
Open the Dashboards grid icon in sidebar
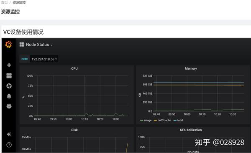pos(9,76)
